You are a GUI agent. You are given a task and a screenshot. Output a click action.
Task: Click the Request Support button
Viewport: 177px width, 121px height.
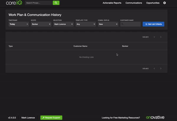click(x=51, y=118)
